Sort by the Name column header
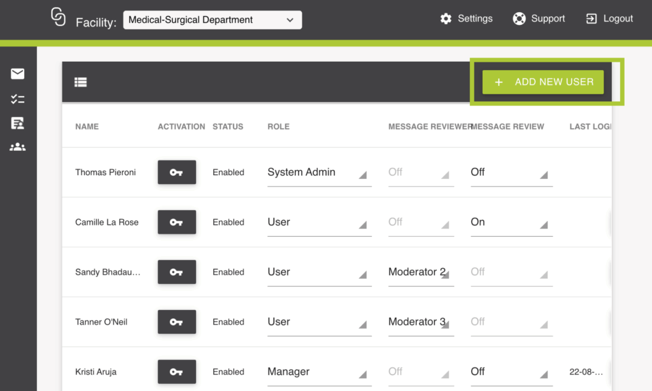The image size is (652, 391). click(x=87, y=127)
